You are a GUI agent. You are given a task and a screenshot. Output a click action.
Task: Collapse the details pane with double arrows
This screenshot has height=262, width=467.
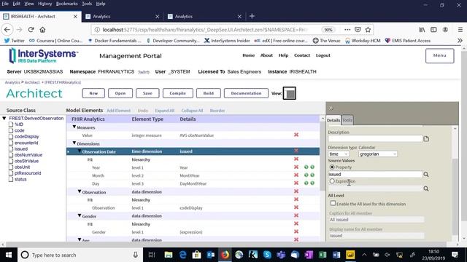click(331, 108)
